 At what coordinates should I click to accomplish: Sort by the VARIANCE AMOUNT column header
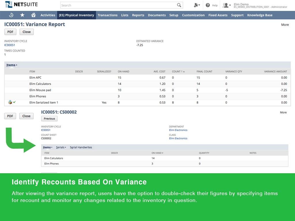click(x=275, y=71)
